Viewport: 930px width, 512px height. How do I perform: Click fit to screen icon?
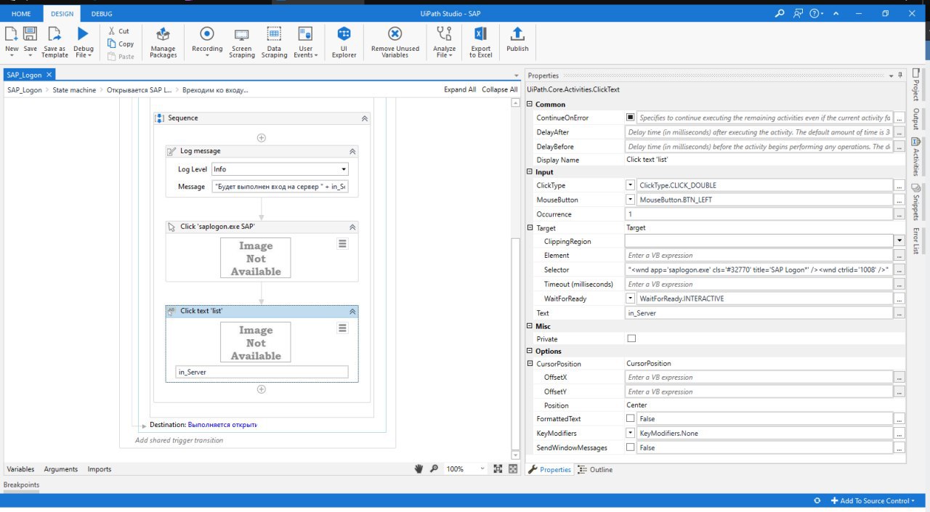tap(498, 469)
